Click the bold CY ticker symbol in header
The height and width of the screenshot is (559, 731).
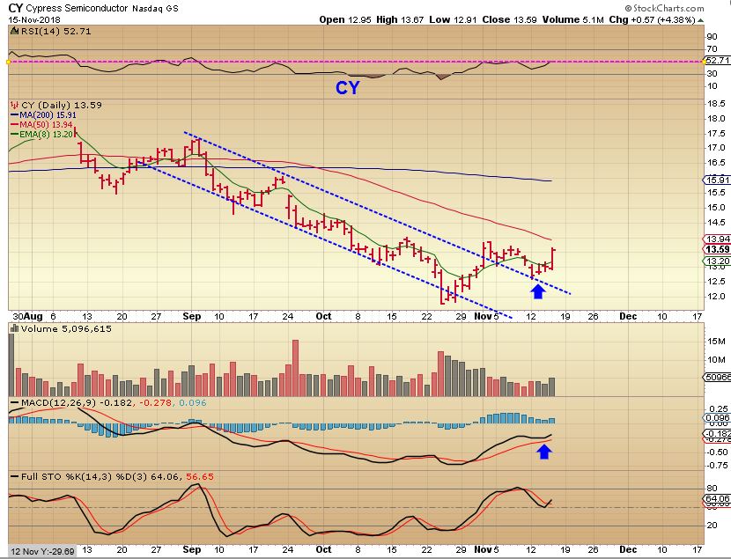pos(15,8)
